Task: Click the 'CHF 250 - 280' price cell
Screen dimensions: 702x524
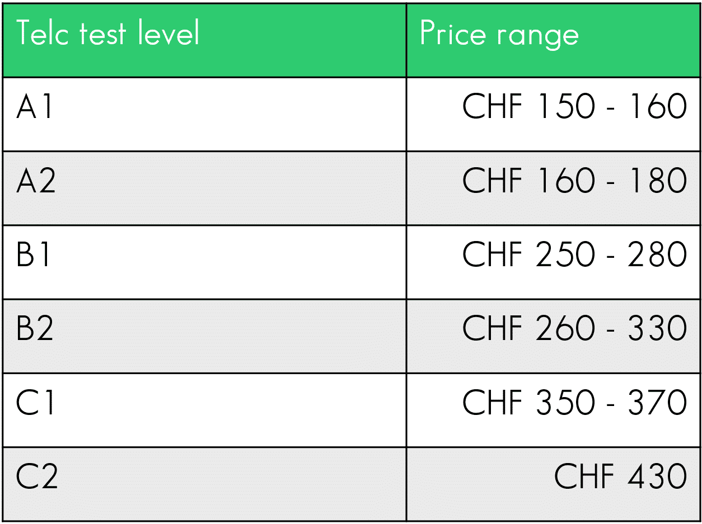Action: click(574, 254)
